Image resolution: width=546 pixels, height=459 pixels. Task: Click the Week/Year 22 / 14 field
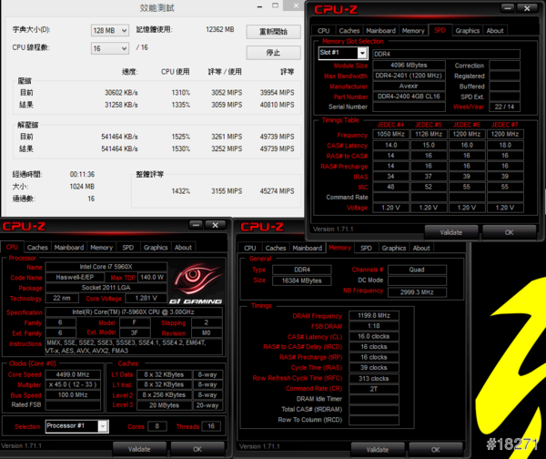click(505, 107)
